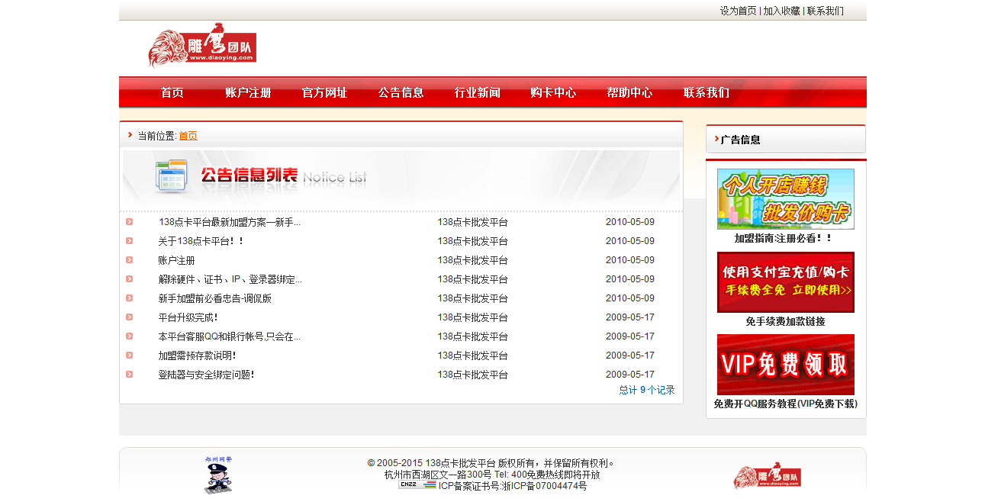Image resolution: width=985 pixels, height=502 pixels.
Task: Click the bullet icon beside 平台升级完成 notice
Action: 130,317
